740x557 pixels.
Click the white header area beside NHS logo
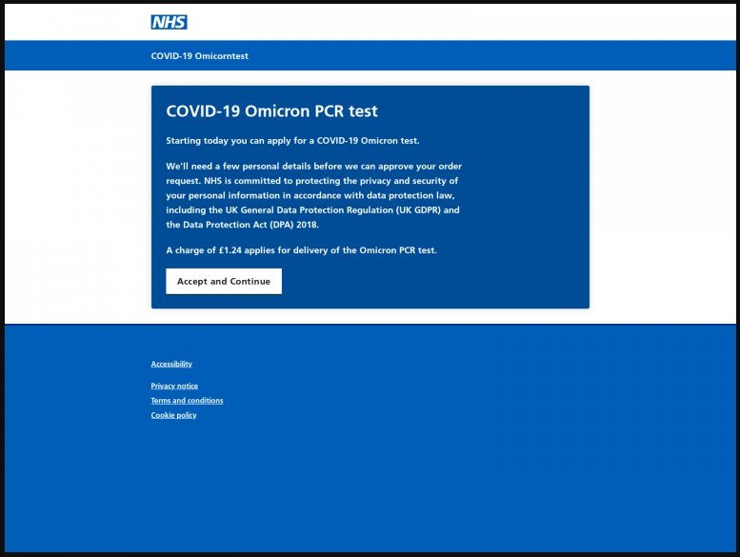(x=429, y=22)
